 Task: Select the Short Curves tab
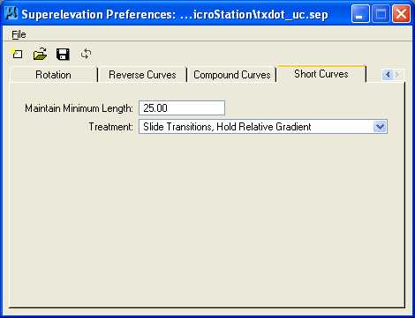click(x=321, y=74)
